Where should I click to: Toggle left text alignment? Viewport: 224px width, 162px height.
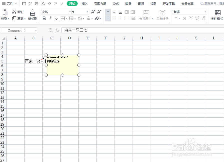tap(108, 19)
